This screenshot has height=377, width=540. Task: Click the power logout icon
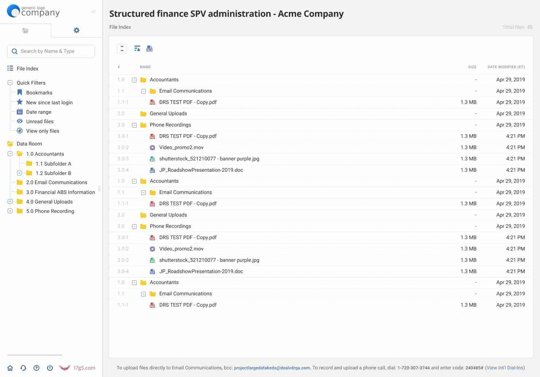pyautogui.click(x=50, y=368)
